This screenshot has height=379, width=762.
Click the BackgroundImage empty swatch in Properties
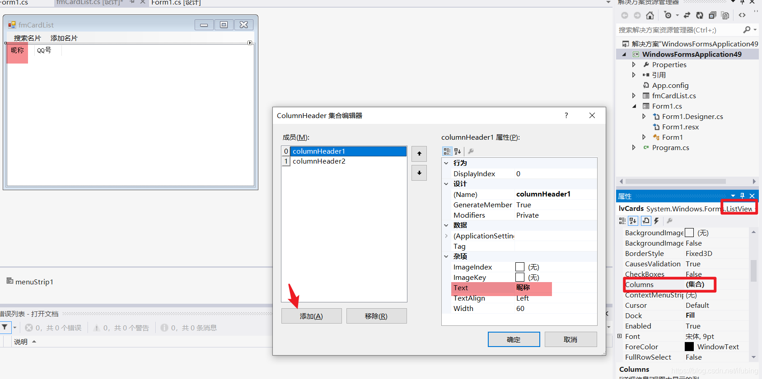tap(689, 233)
